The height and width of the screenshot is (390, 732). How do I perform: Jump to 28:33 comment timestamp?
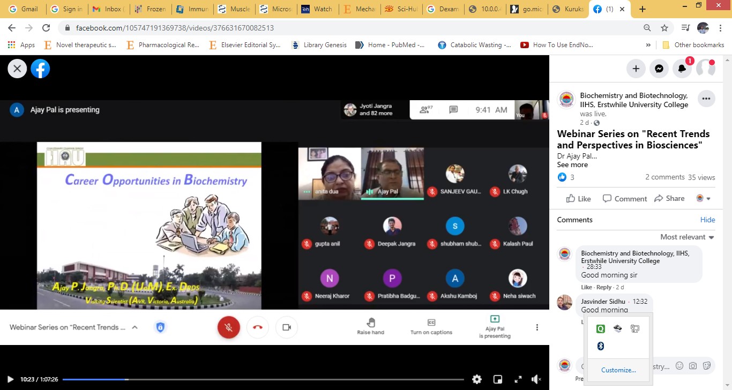(x=594, y=266)
